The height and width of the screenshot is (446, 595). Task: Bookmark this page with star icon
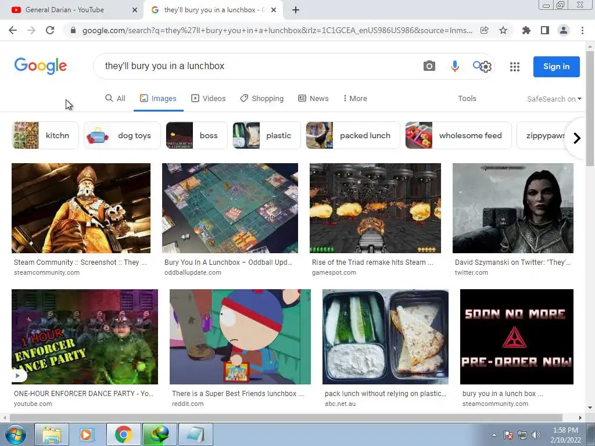coord(503,30)
